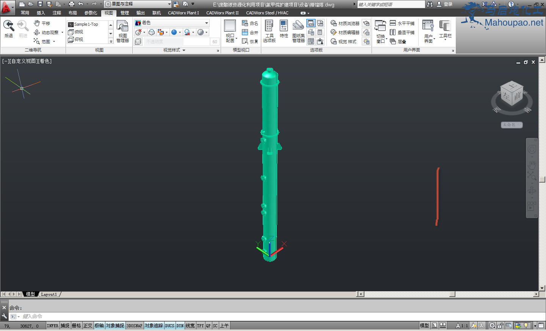Viewport: 546px width, 331px height.
Task: Open the 常用 ribbon tab
Action: click(25, 13)
